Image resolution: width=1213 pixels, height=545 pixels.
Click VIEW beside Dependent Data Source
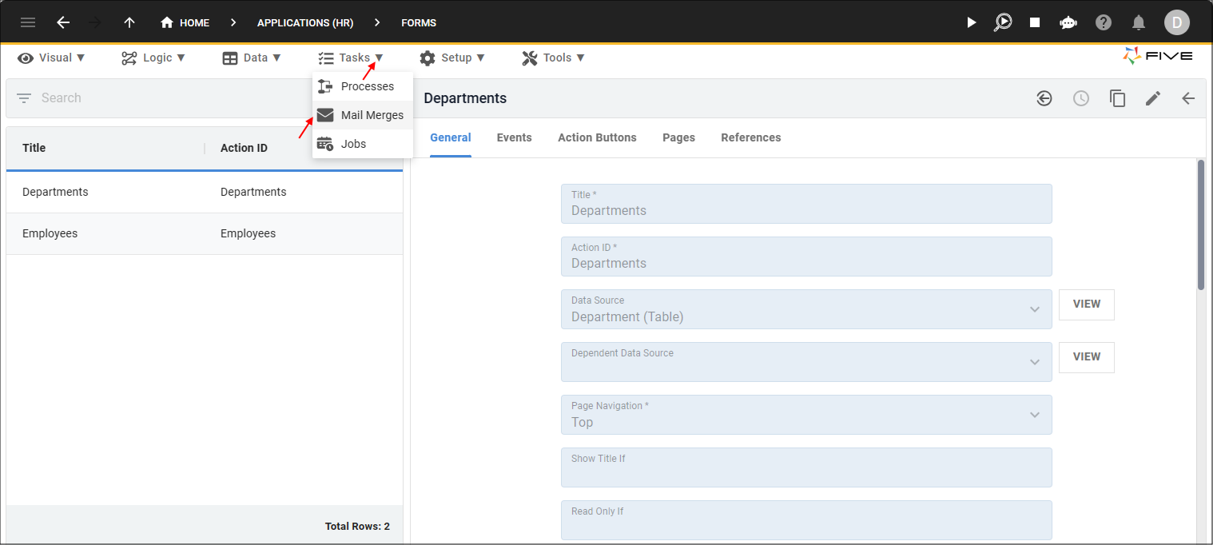[1087, 357]
